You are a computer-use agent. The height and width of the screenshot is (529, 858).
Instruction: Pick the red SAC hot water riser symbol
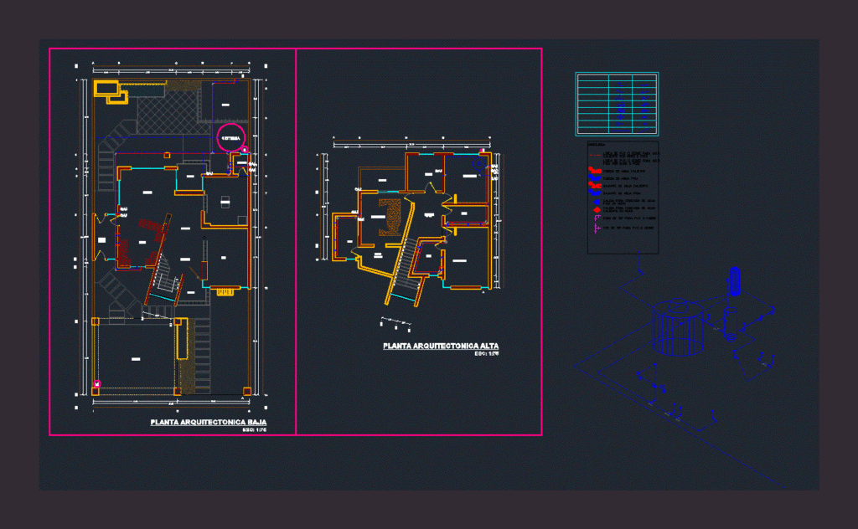(x=594, y=171)
